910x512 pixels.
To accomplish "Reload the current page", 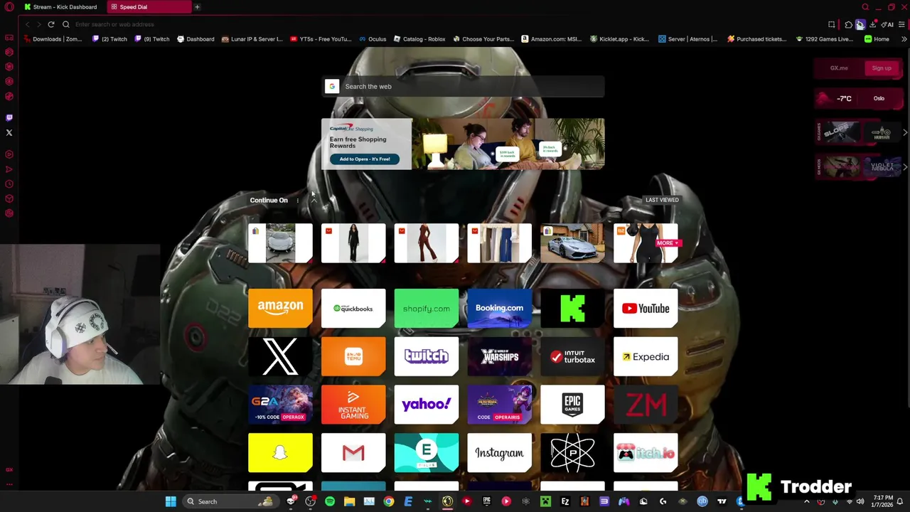I will tap(51, 24).
